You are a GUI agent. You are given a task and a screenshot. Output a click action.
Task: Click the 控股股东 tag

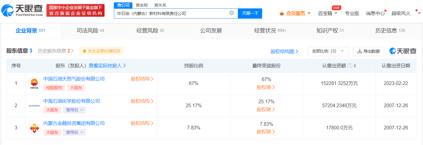(x=54, y=88)
